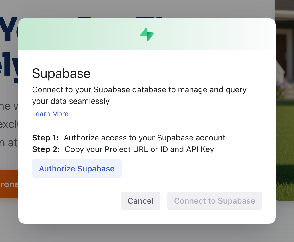Click the gray paragraph text behind the dialog
Screen dimensions: 294x242
9,125
